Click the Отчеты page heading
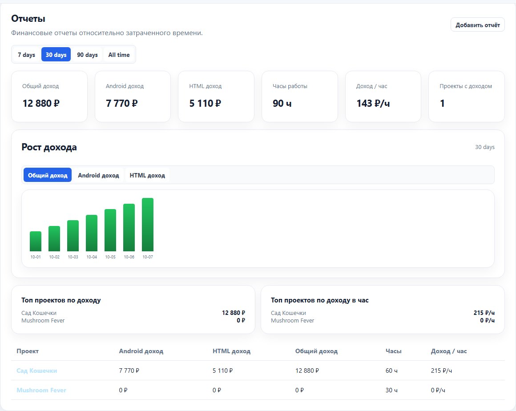Screen dimensions: 516x411 (28, 19)
